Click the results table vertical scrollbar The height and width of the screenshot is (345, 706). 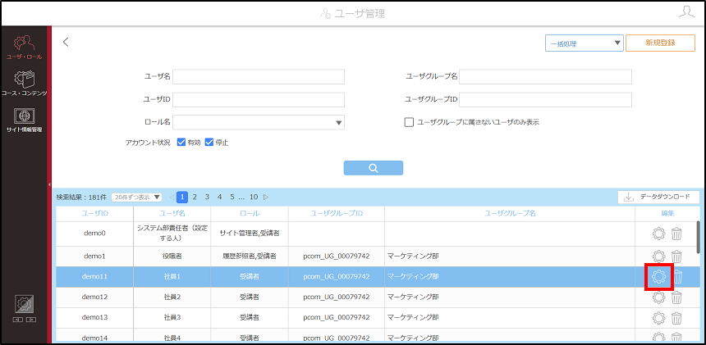click(699, 236)
